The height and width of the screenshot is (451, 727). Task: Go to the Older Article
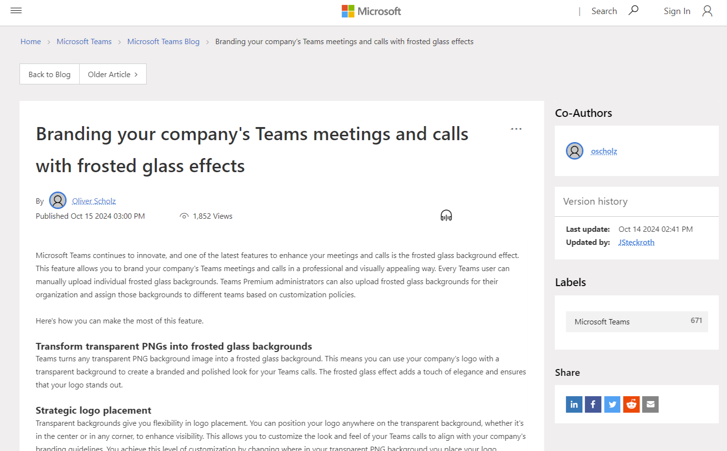click(x=113, y=74)
